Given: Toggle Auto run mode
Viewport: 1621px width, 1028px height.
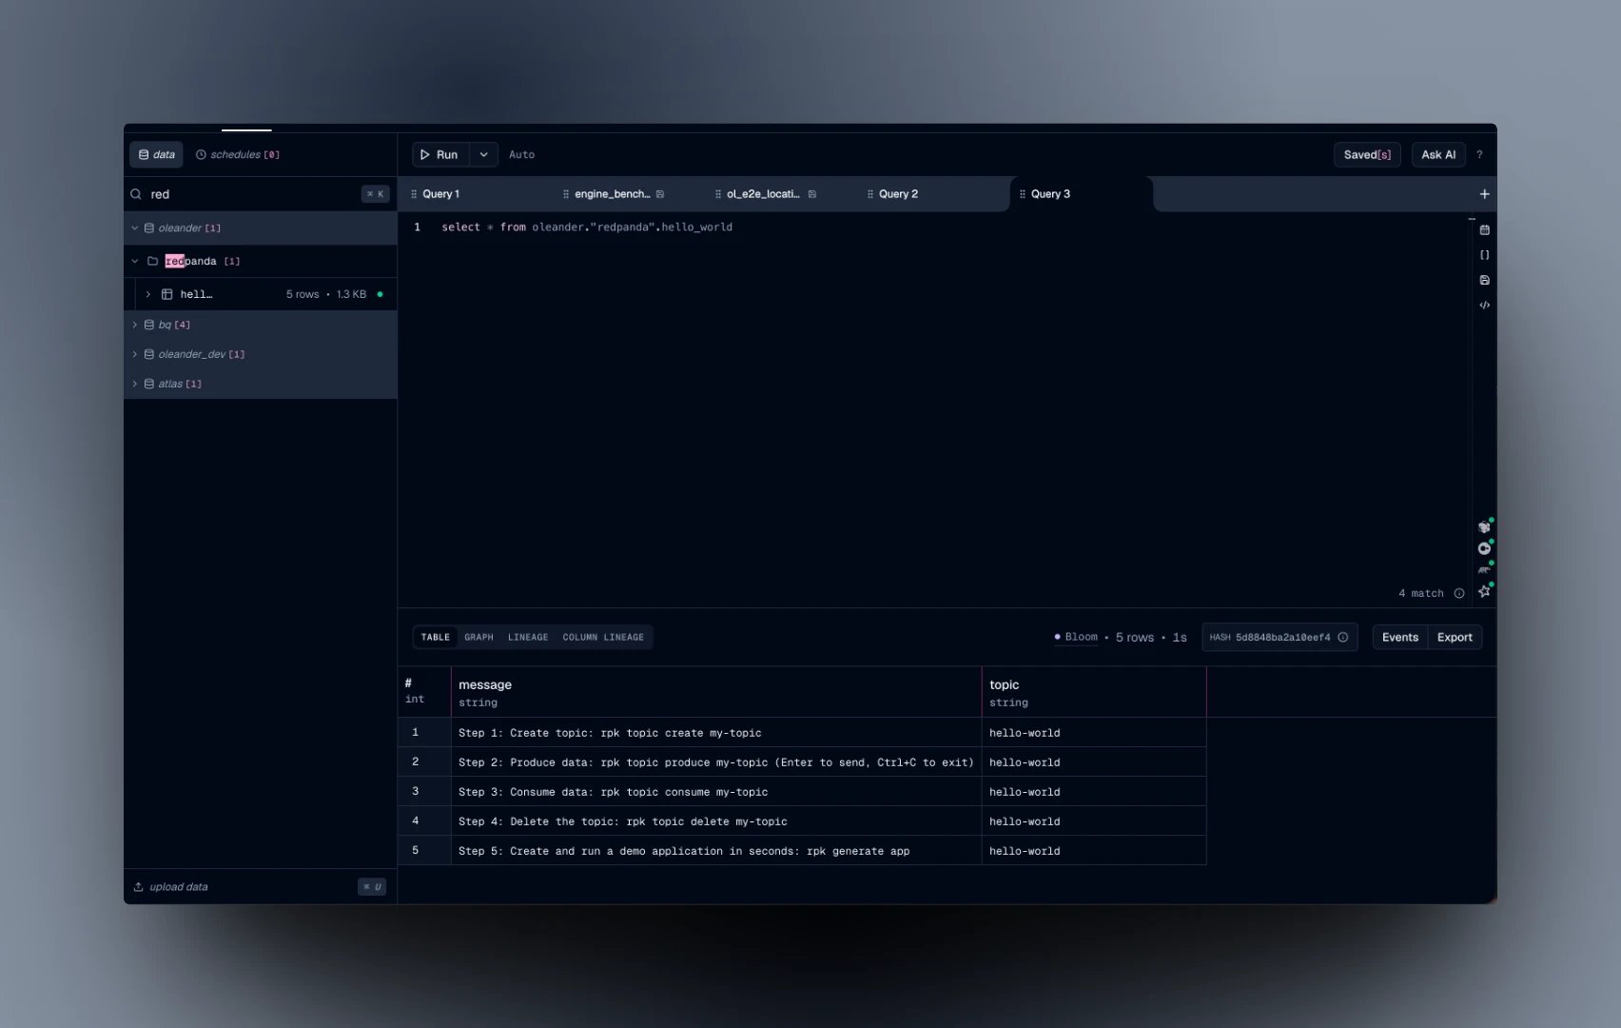Looking at the screenshot, I should pos(521,154).
